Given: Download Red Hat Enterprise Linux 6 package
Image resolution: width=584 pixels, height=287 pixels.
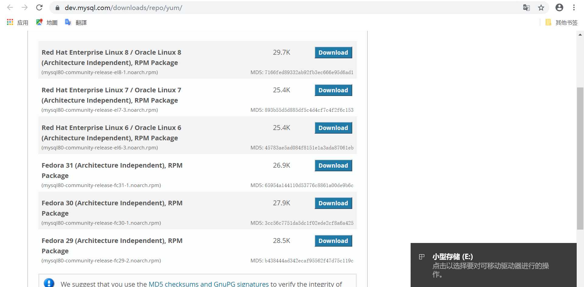Looking at the screenshot, I should point(333,128).
